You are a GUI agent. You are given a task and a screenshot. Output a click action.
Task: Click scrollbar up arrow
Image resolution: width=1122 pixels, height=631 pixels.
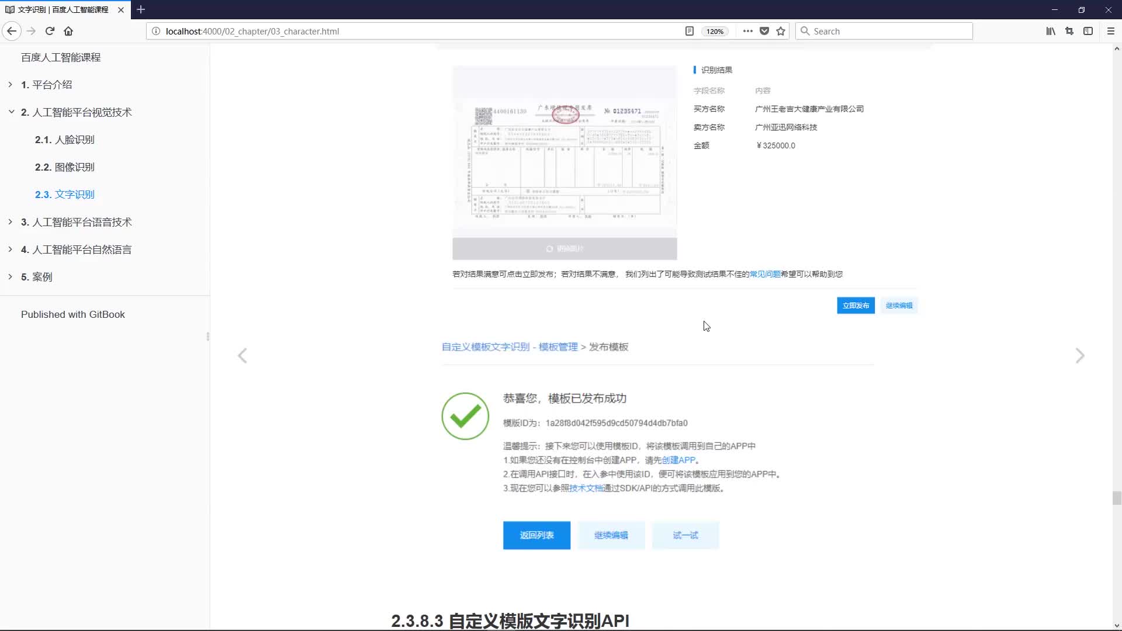1117,49
